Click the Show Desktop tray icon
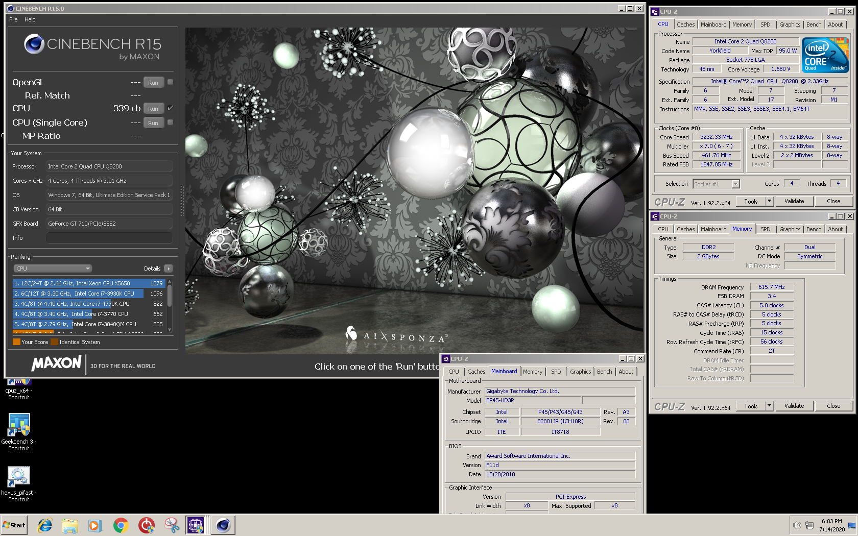 (x=852, y=525)
